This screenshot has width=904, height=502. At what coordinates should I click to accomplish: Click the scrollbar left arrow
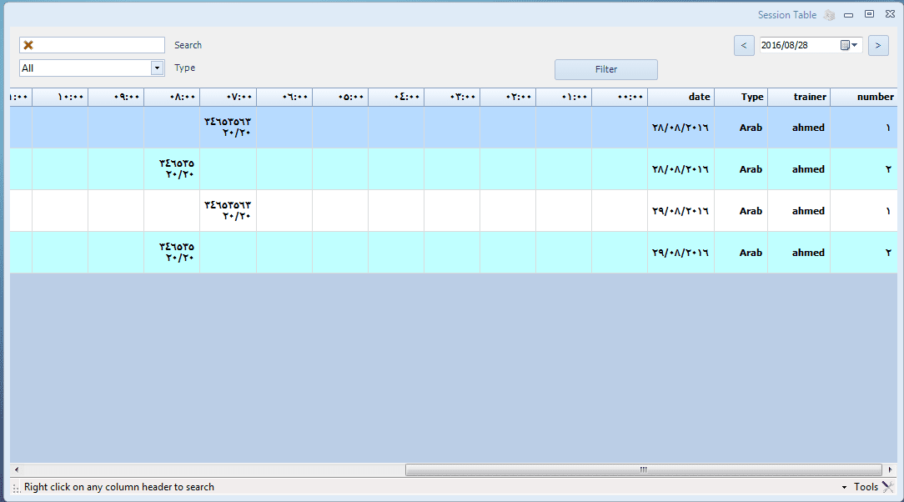17,470
